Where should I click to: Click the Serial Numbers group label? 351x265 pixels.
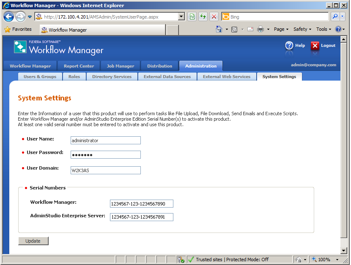(48, 188)
